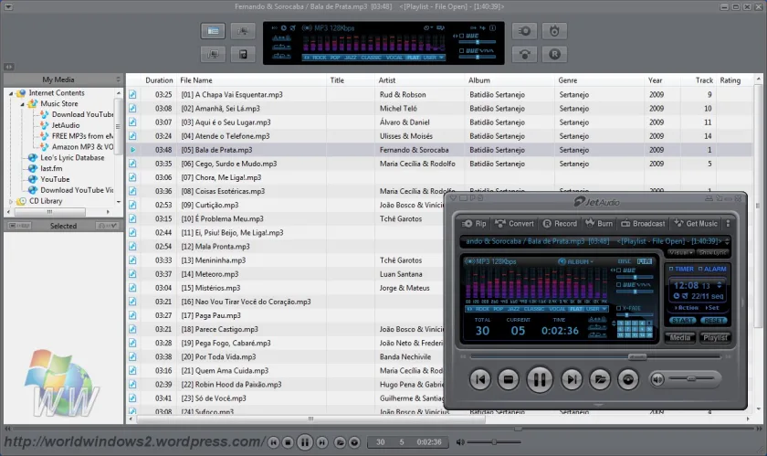Click the CD Library disc icon

tap(22, 201)
